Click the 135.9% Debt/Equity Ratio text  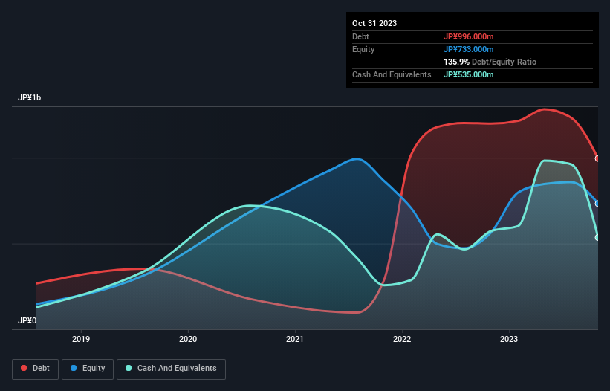490,62
